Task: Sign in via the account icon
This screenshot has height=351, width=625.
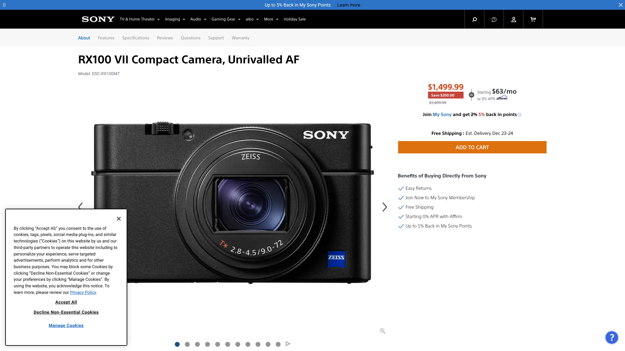Action: [513, 19]
